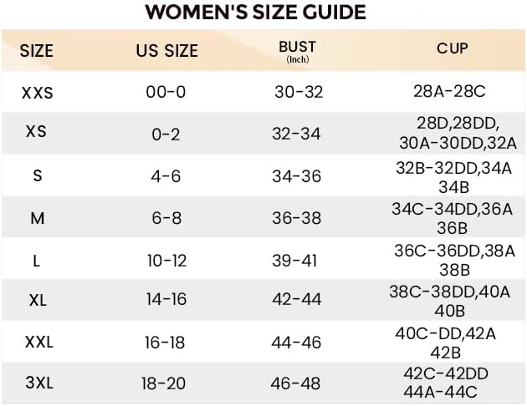The image size is (527, 406).
Task: Click cup range 36C-36DD,38A
Action: coord(453,251)
